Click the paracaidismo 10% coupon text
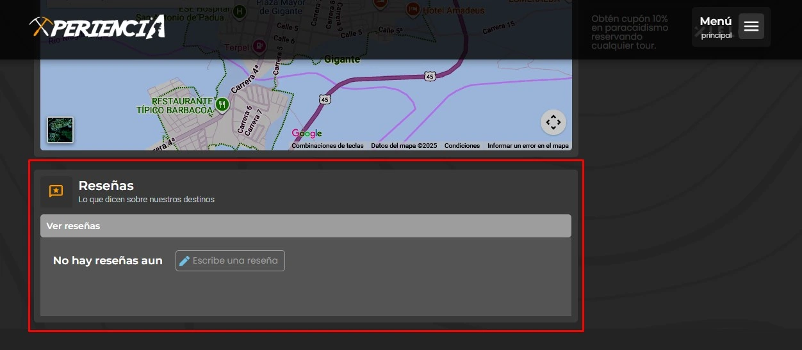Image resolution: width=802 pixels, height=350 pixels. 629,32
